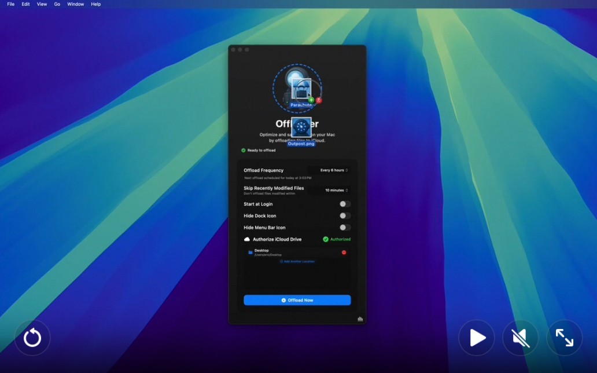
Task: Click the iCloud cloud icon
Action: tap(246, 239)
